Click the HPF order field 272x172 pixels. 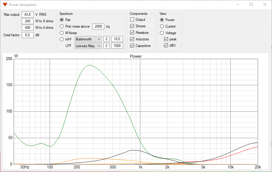pos(106,39)
